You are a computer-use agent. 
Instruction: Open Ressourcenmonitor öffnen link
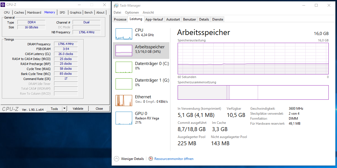point(174,159)
